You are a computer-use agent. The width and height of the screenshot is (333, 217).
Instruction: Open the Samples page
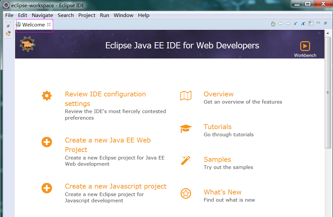[x=217, y=159]
